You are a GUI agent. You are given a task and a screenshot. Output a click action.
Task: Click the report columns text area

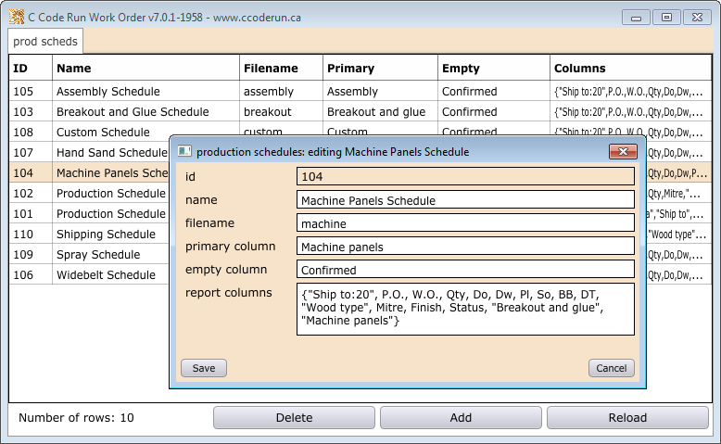465,310
